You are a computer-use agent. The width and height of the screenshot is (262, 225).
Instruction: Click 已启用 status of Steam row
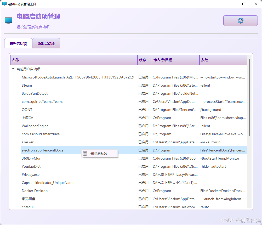(x=143, y=85)
